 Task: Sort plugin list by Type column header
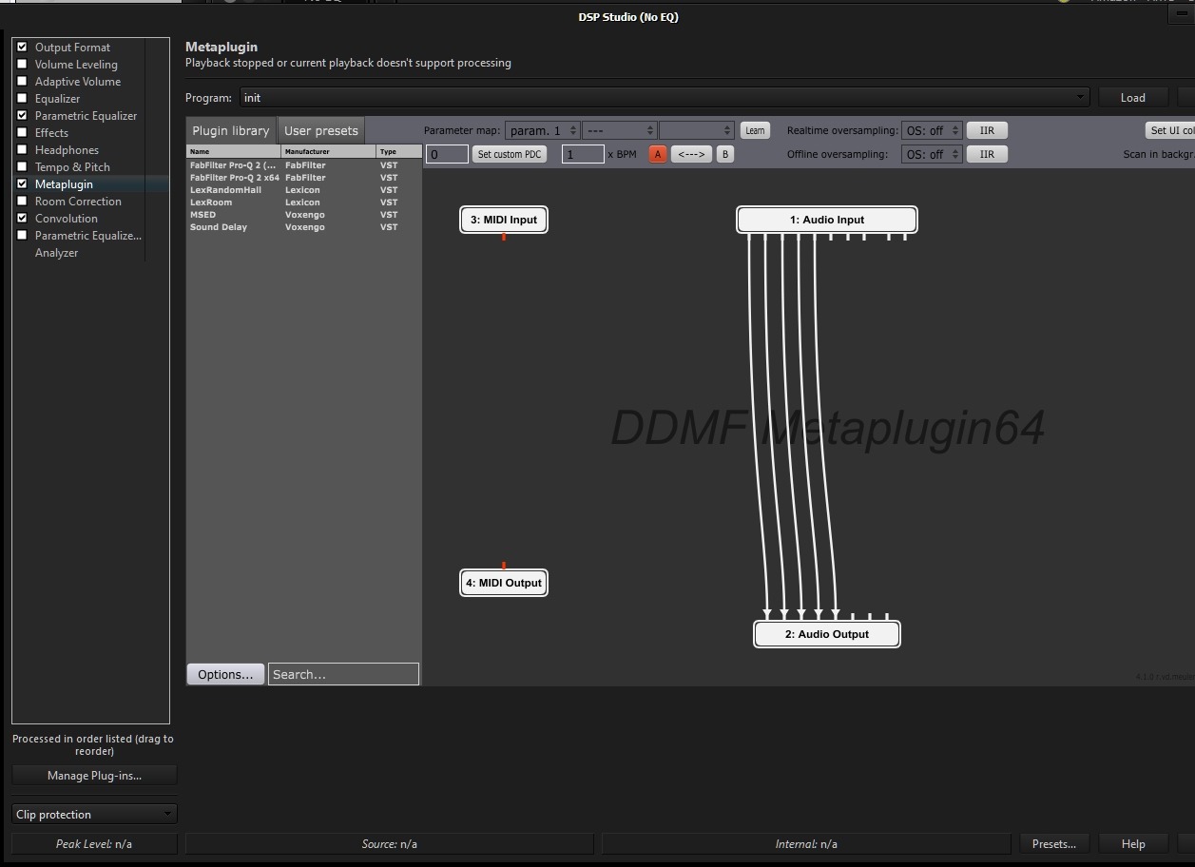[x=399, y=151]
